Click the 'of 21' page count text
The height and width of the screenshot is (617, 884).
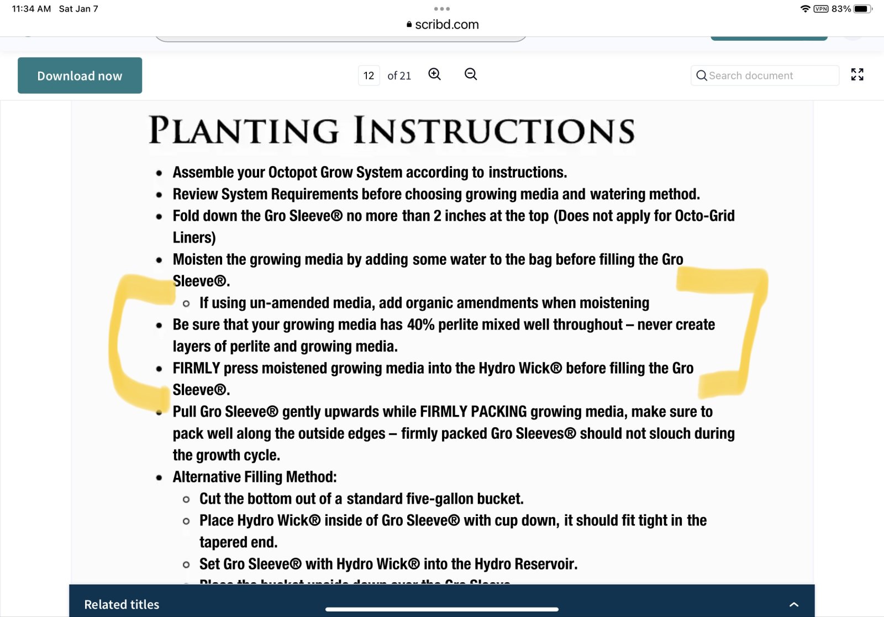click(399, 76)
